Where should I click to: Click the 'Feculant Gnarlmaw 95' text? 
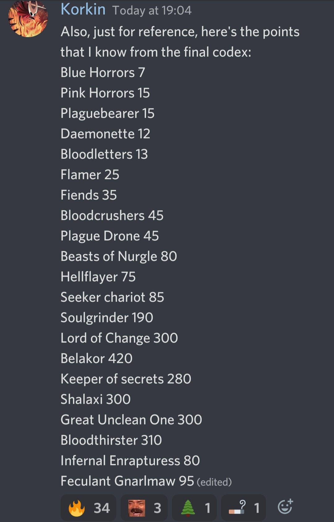point(127,481)
